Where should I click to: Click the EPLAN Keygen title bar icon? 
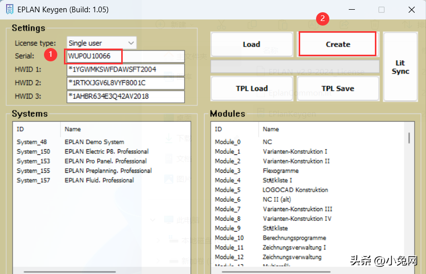click(9, 10)
